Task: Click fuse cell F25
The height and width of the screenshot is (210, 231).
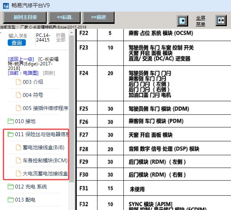Action: [84, 109]
